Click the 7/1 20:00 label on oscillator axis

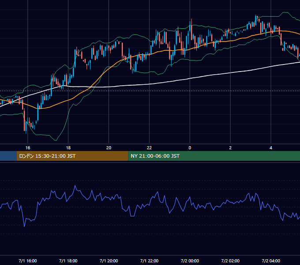(109, 261)
